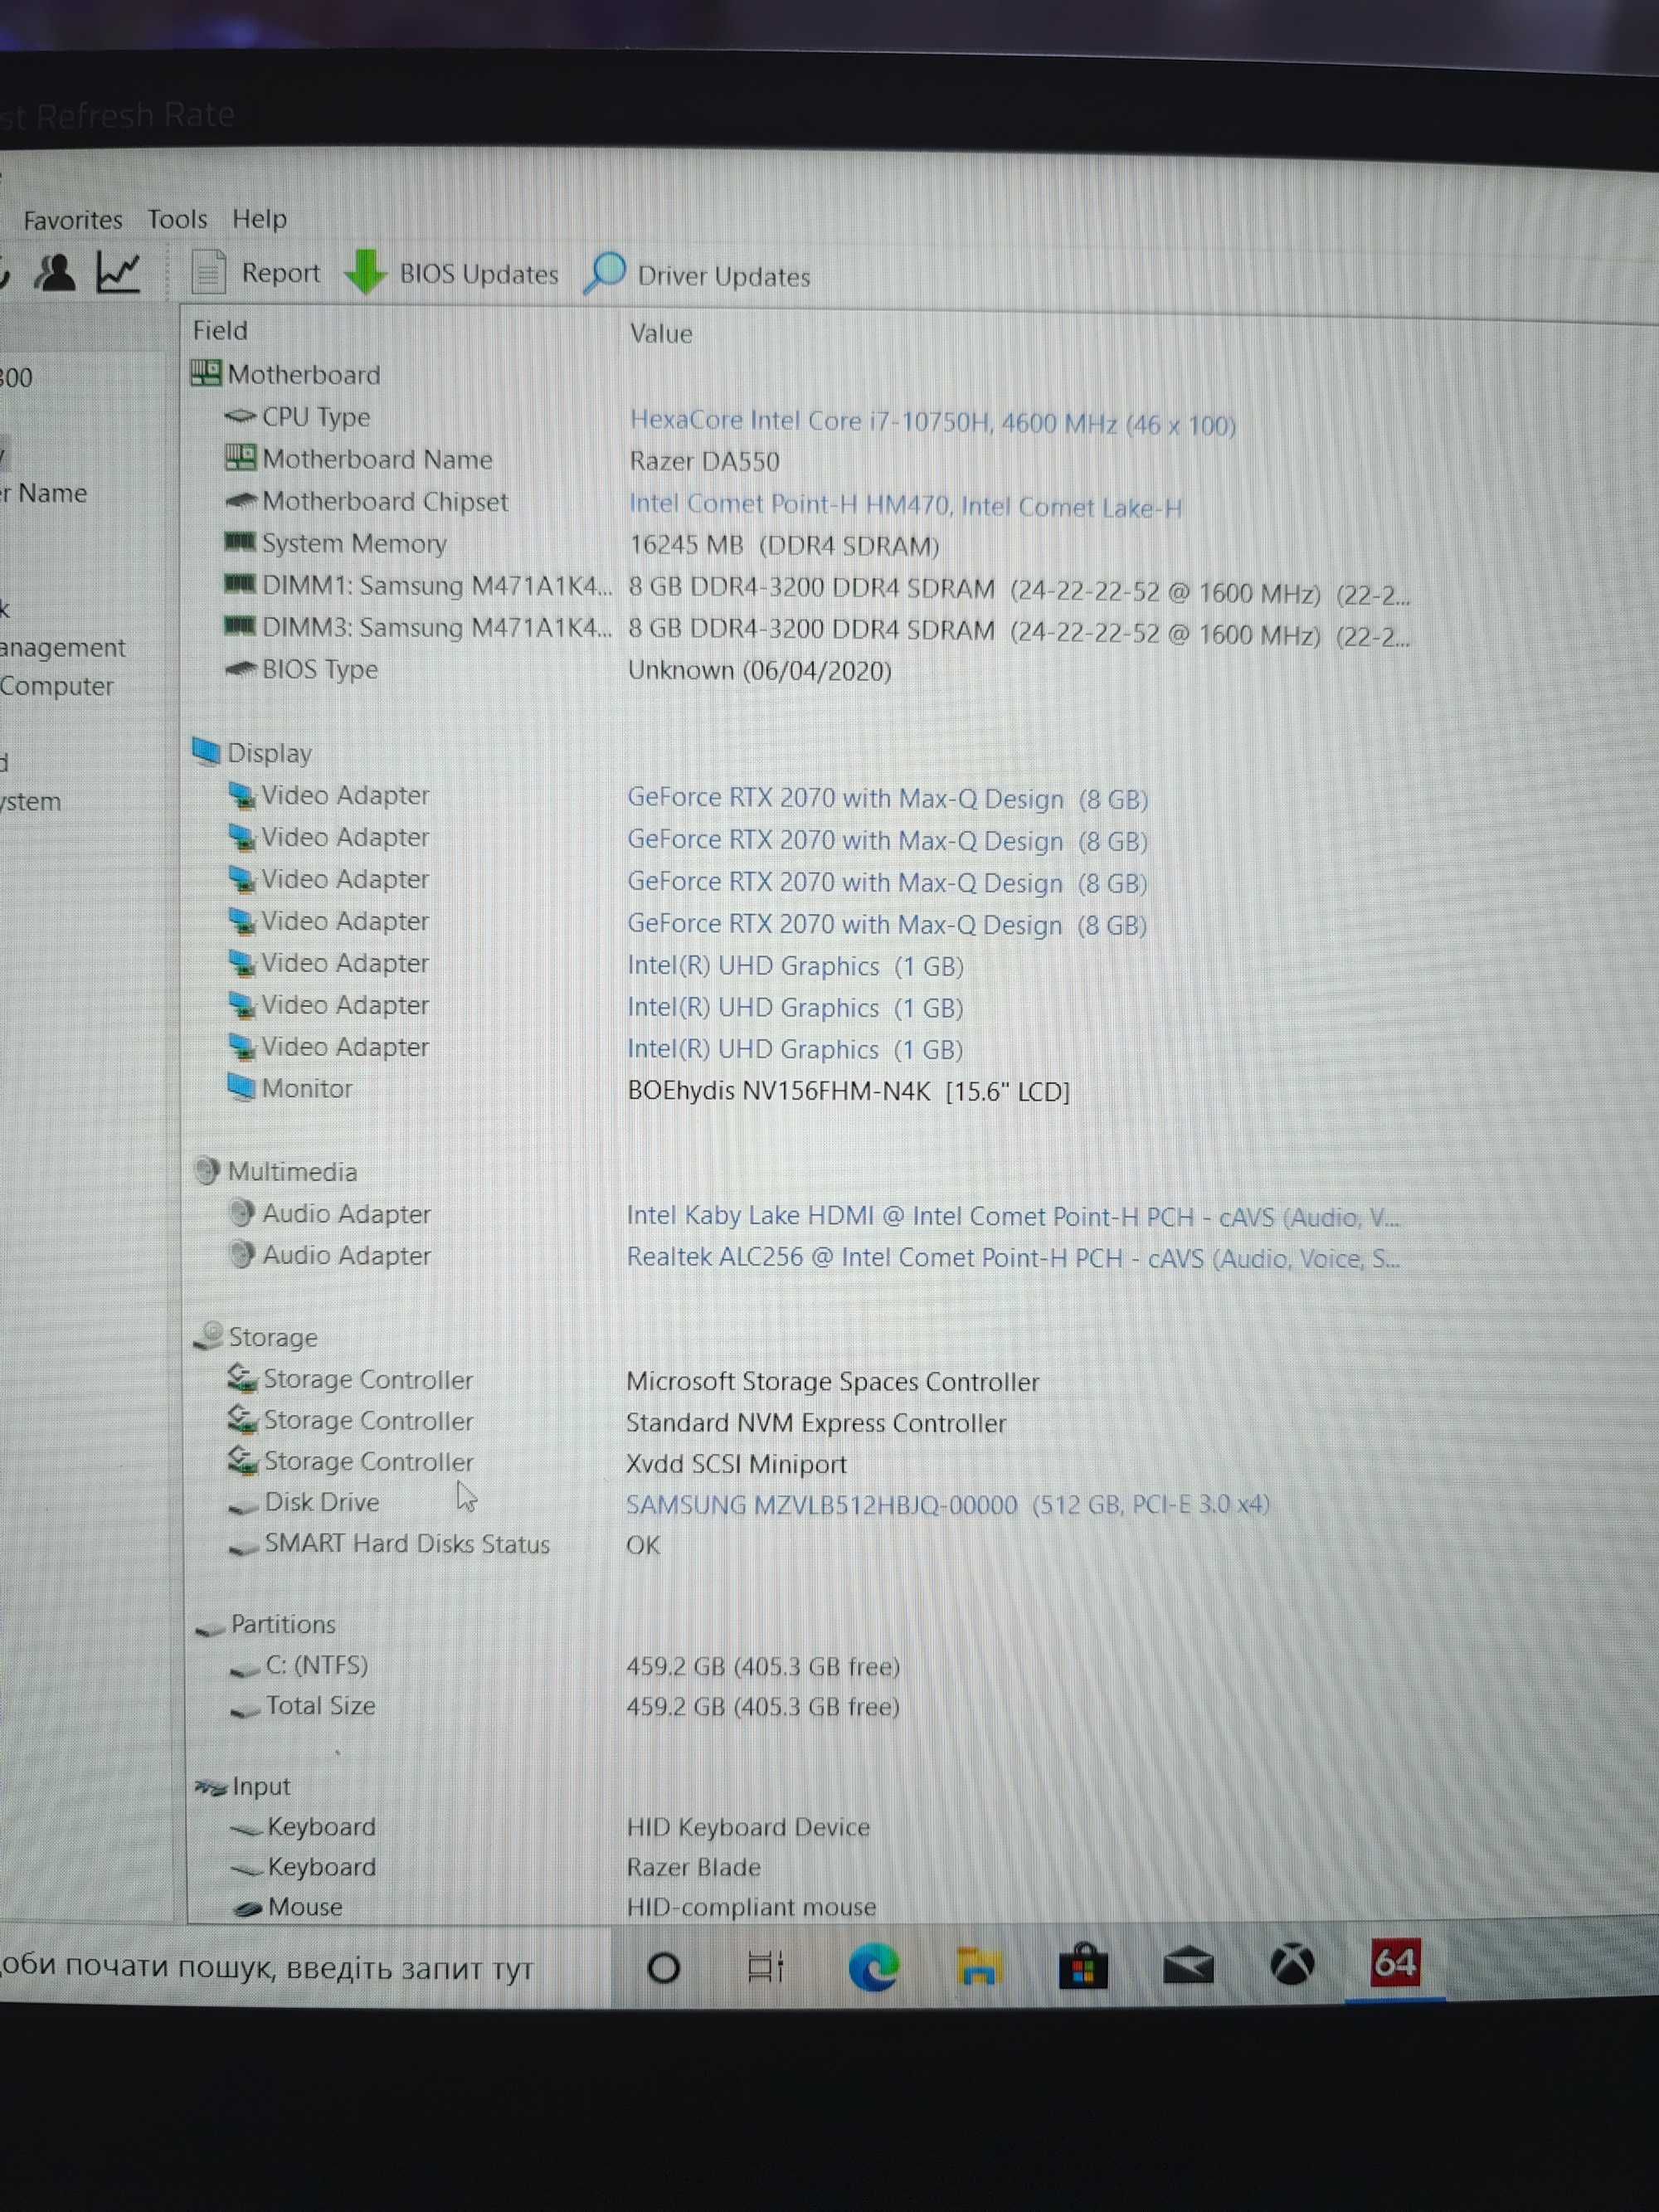The image size is (1659, 2212).
Task: Open the Help menu
Action: 259,218
